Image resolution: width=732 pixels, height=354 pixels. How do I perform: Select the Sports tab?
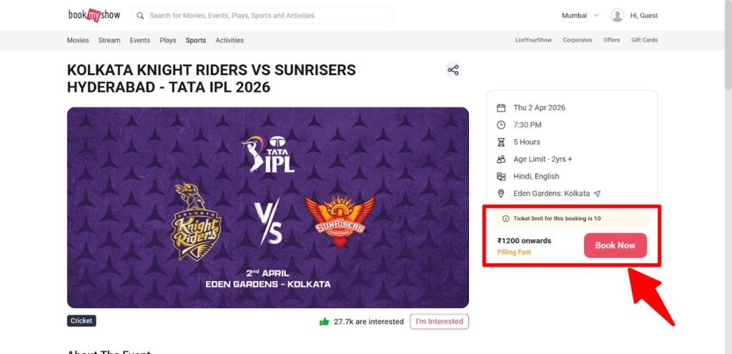coord(196,40)
